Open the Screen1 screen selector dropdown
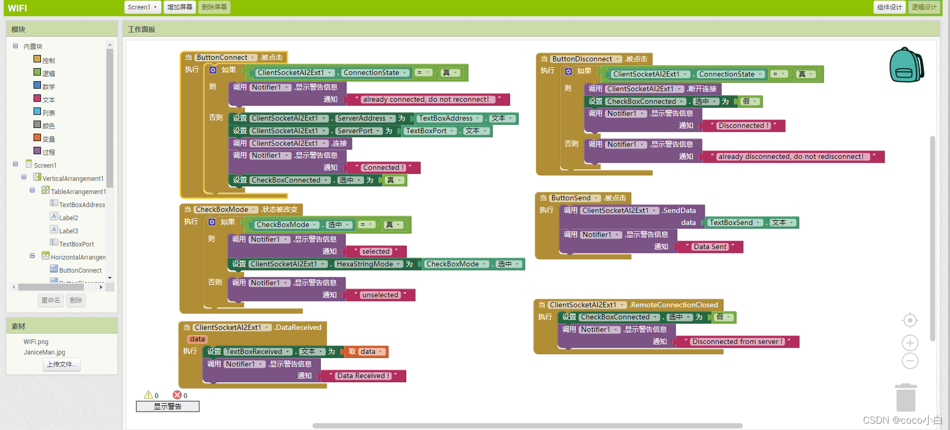Image resolution: width=950 pixels, height=430 pixels. tap(143, 7)
